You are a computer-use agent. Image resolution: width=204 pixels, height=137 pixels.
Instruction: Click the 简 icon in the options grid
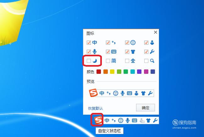point(114,61)
